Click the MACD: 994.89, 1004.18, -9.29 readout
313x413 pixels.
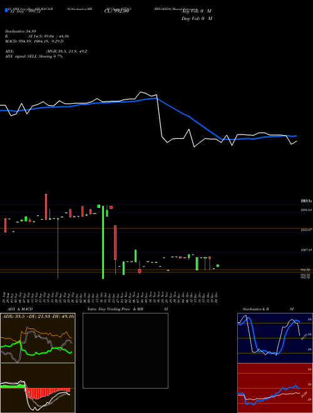coord(34,41)
